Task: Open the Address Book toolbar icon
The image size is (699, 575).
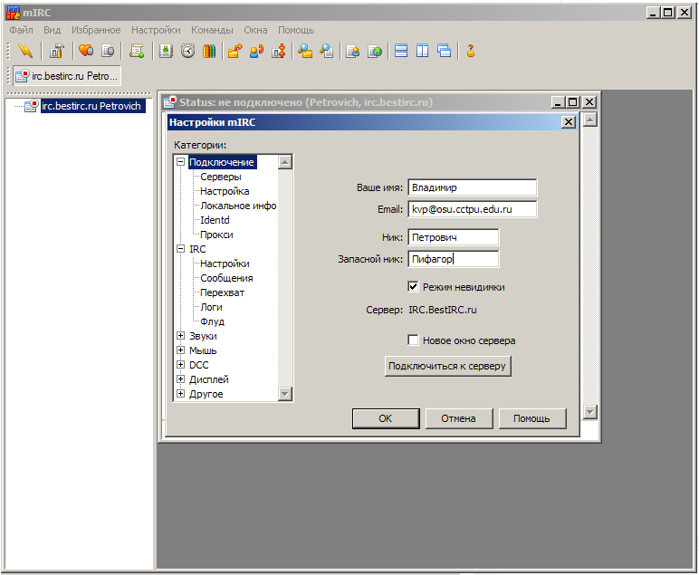Action: [x=166, y=51]
